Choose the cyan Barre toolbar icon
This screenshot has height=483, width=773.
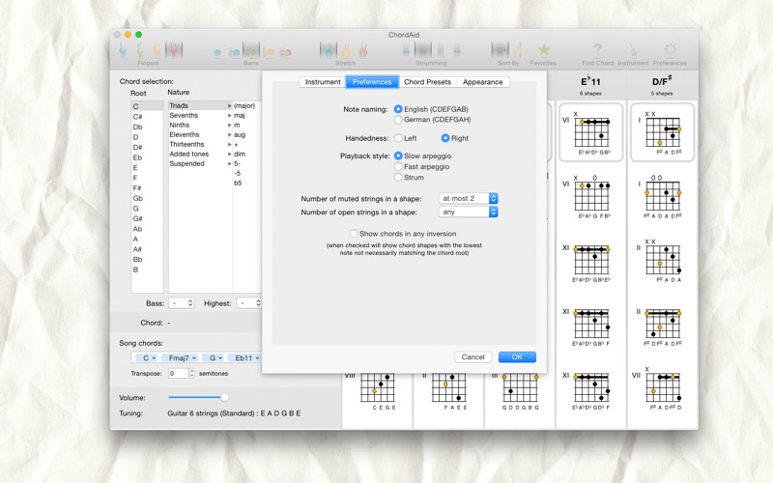235,52
